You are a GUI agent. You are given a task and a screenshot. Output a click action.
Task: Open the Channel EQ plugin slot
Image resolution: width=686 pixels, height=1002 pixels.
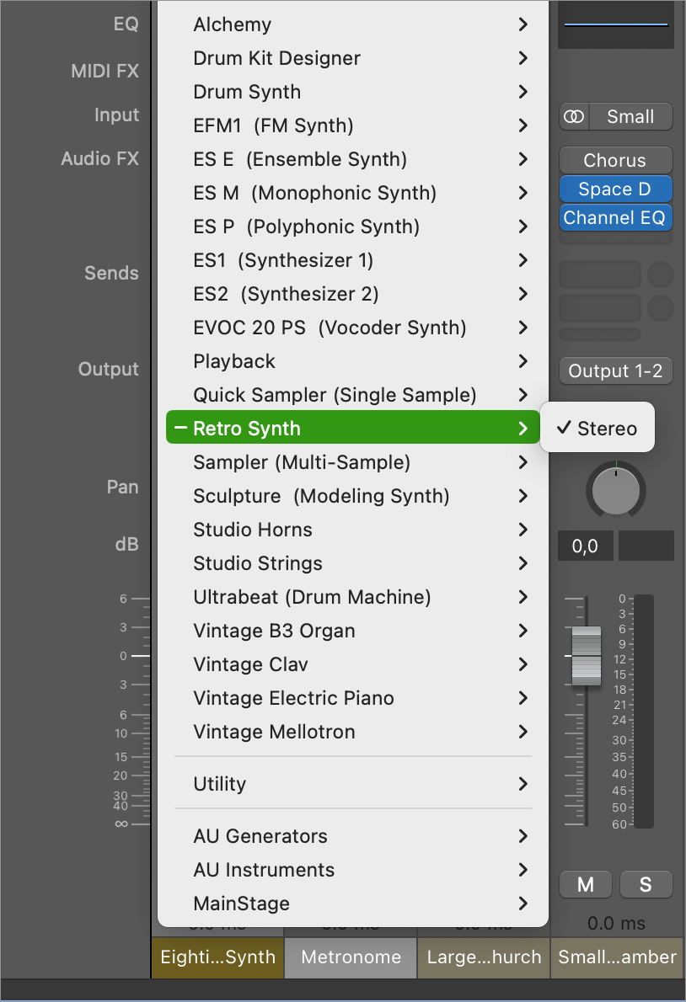point(616,218)
